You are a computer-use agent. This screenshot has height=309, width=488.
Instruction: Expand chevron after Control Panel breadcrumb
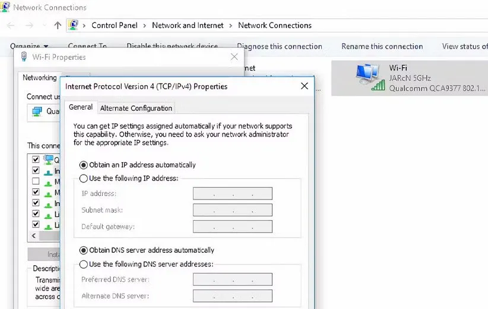(x=145, y=25)
